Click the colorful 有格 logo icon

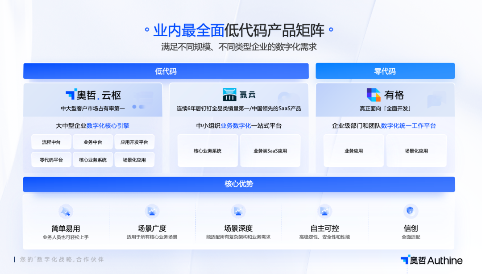(374, 95)
